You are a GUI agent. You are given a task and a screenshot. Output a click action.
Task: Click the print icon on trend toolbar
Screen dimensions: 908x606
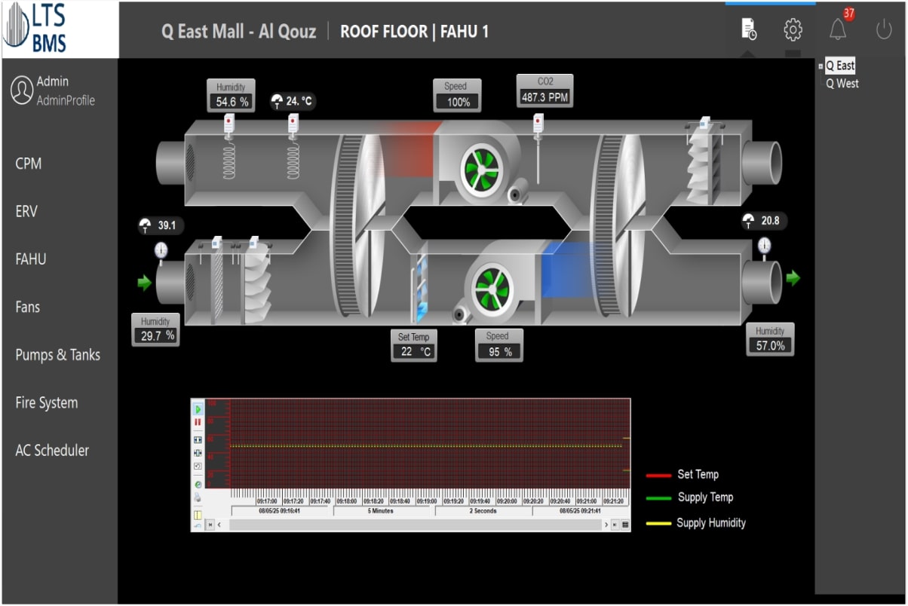click(198, 498)
